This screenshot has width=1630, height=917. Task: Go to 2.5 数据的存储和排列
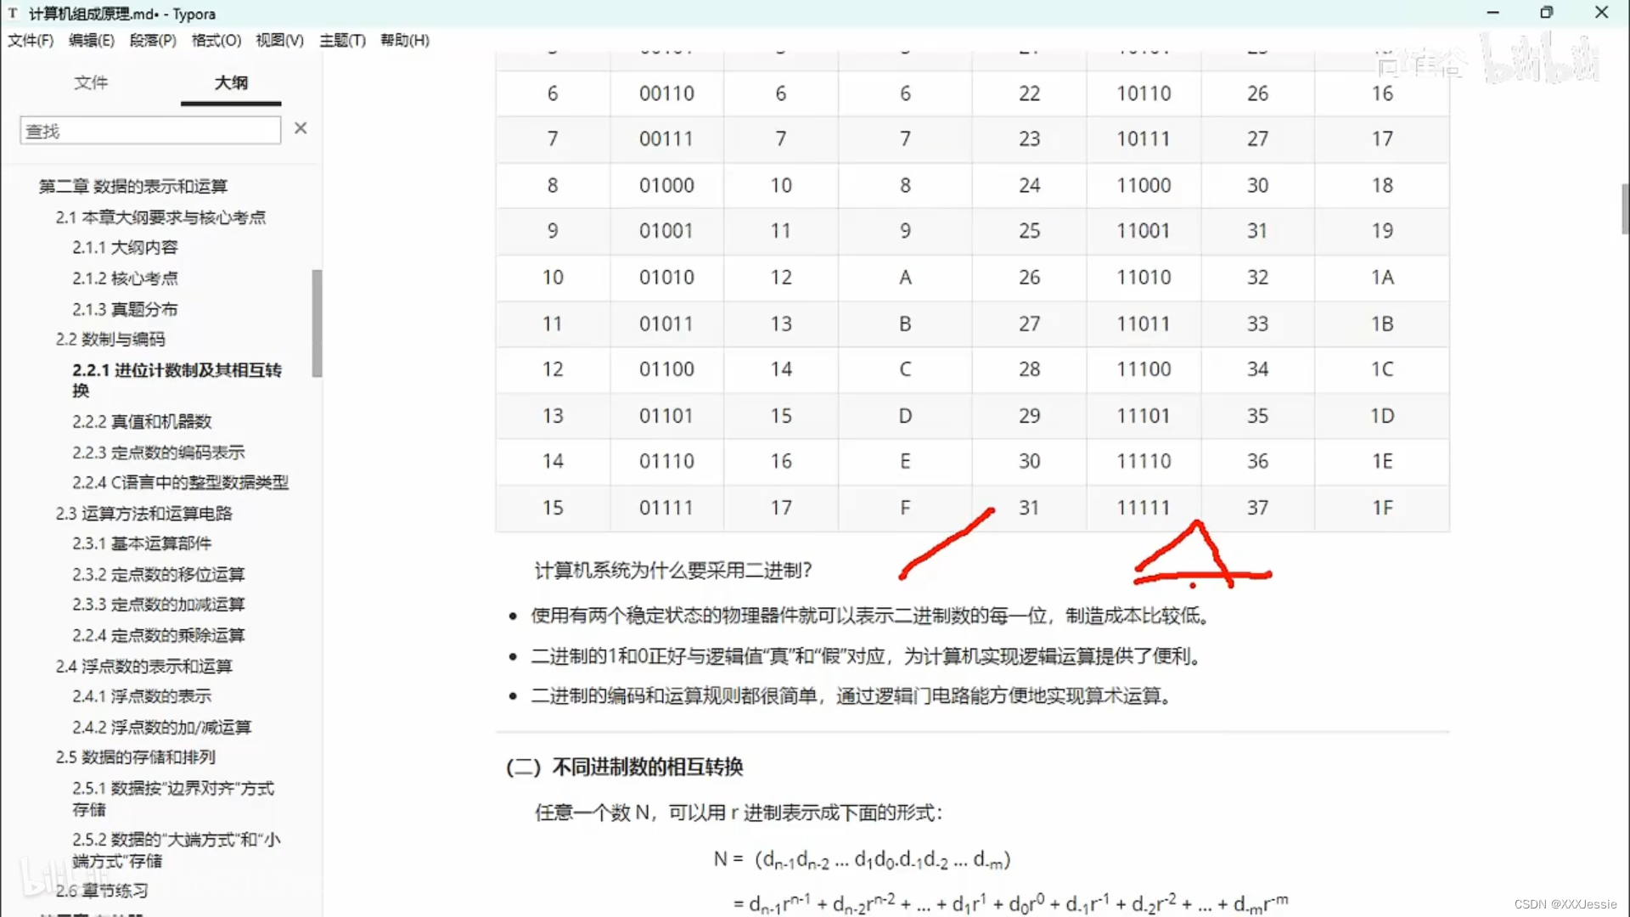coord(135,757)
